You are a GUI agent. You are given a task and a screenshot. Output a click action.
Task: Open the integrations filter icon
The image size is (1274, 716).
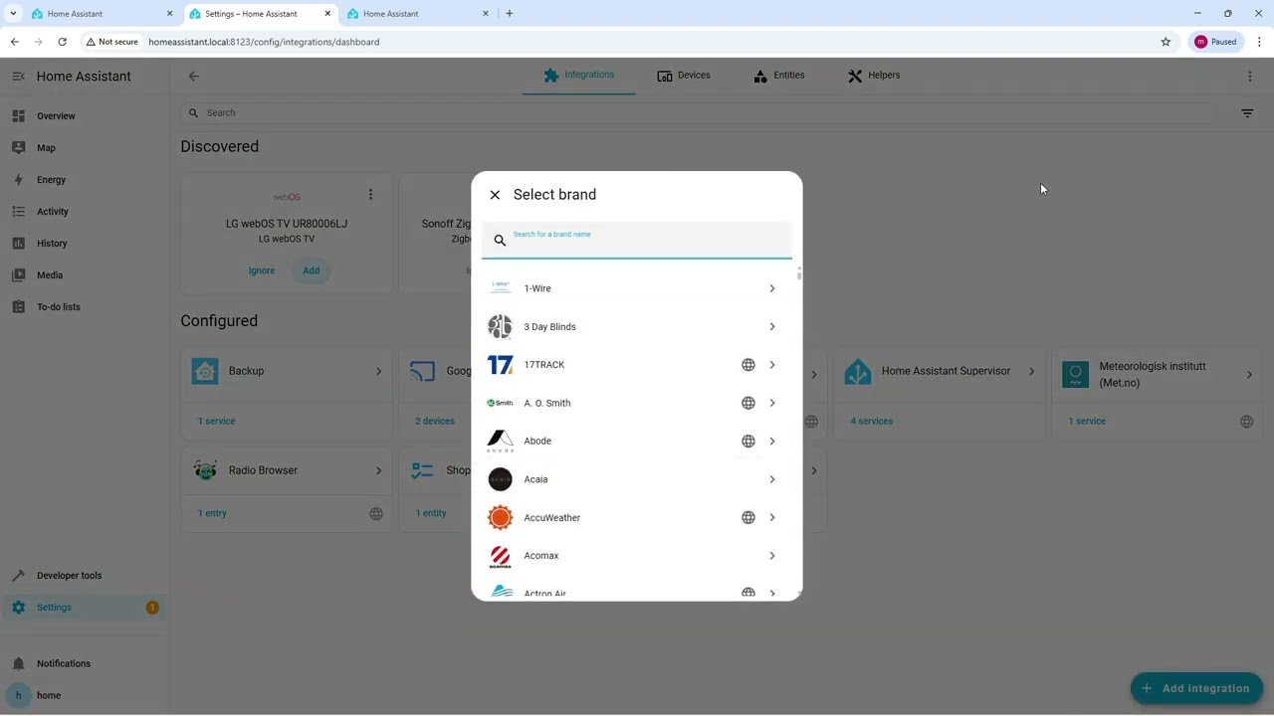coord(1247,113)
